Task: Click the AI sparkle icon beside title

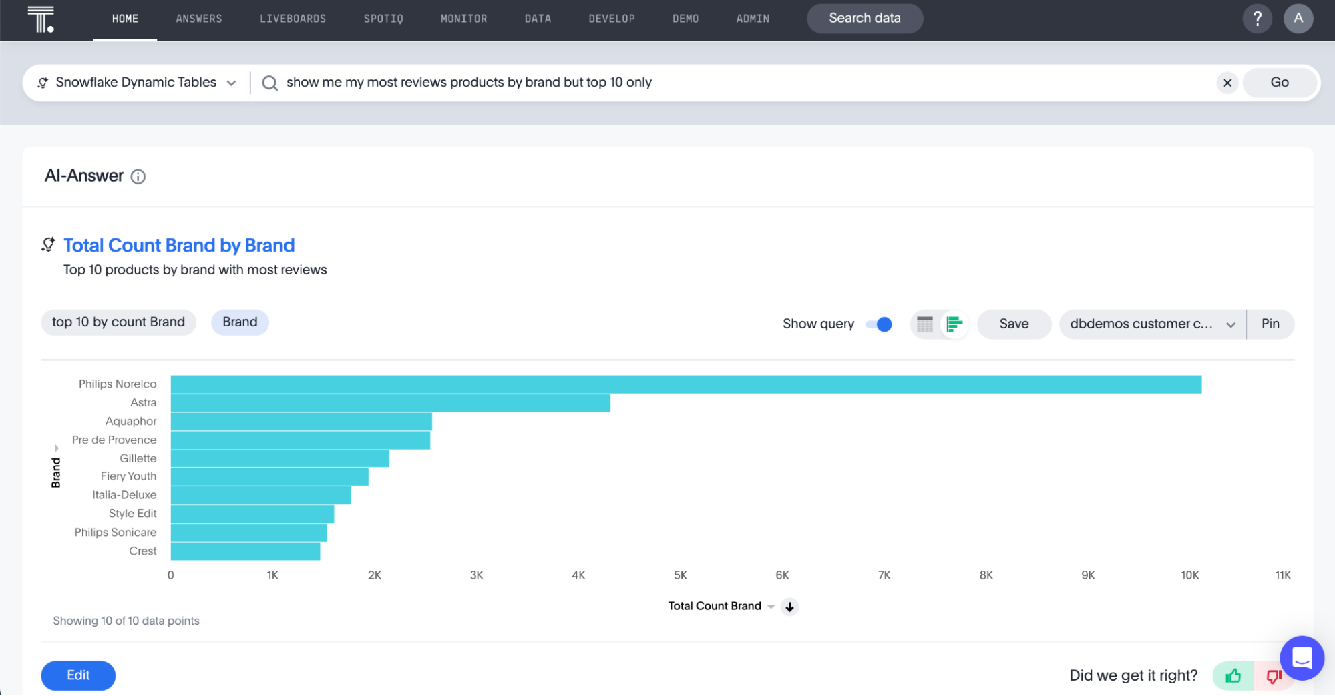Action: [48, 245]
